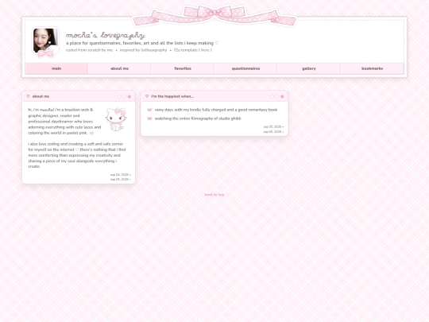Click the profile avatar photo
The width and height of the screenshot is (429, 322).
tap(45, 41)
